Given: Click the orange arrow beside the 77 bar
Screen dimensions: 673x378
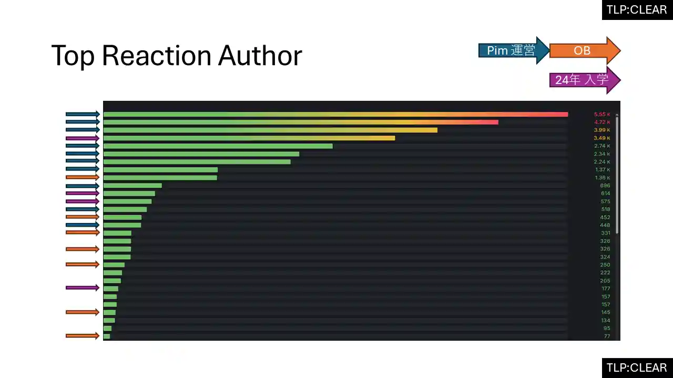Looking at the screenshot, I should 83,336.
